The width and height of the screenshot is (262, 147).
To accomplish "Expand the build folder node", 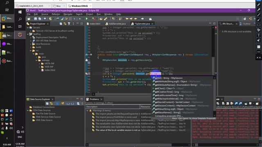I will pyautogui.click(x=31, y=47).
